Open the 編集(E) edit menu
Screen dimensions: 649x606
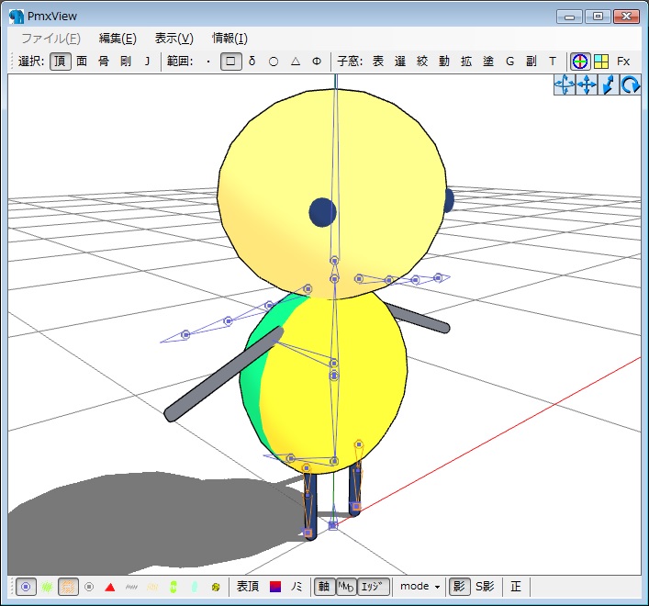point(117,38)
